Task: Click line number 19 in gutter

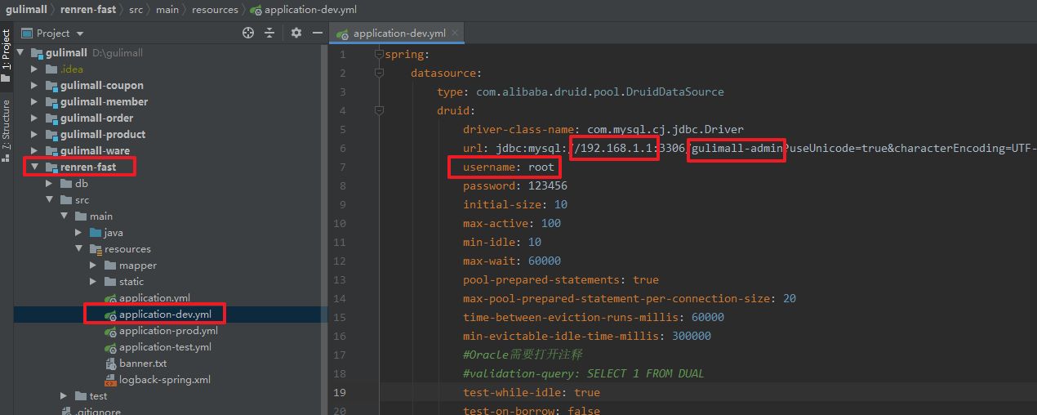Action: (340, 392)
